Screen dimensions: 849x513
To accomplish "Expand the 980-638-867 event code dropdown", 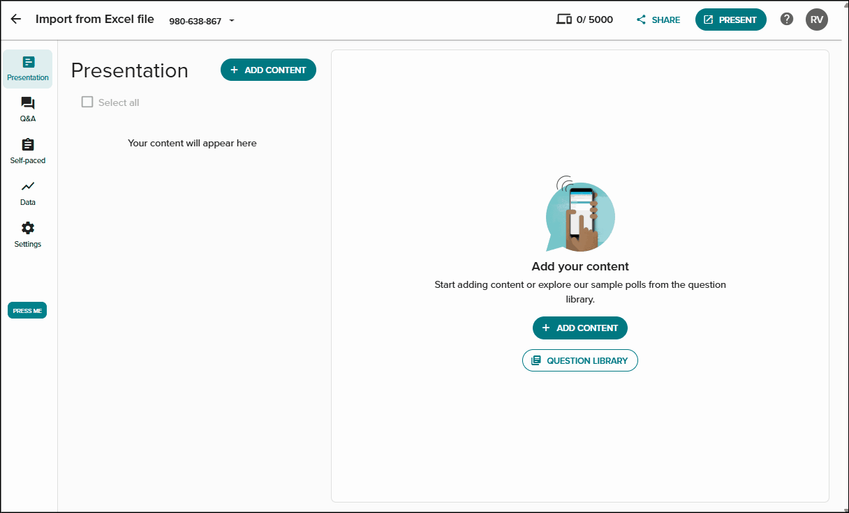I will (232, 21).
